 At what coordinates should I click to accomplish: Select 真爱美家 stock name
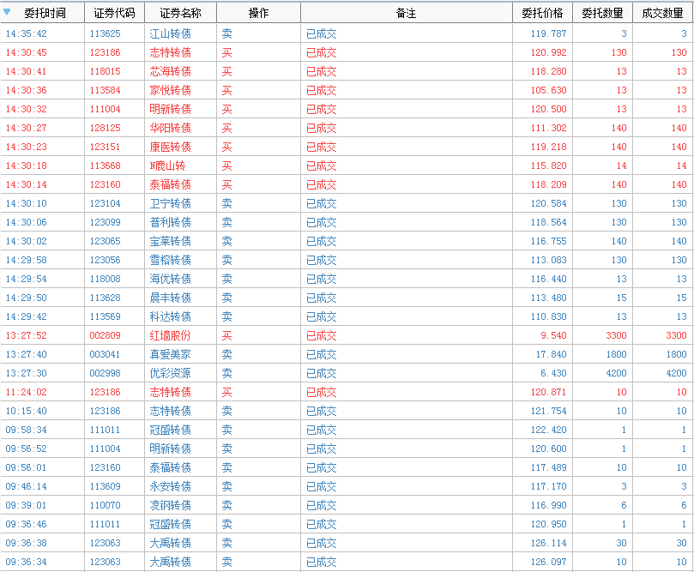(171, 354)
